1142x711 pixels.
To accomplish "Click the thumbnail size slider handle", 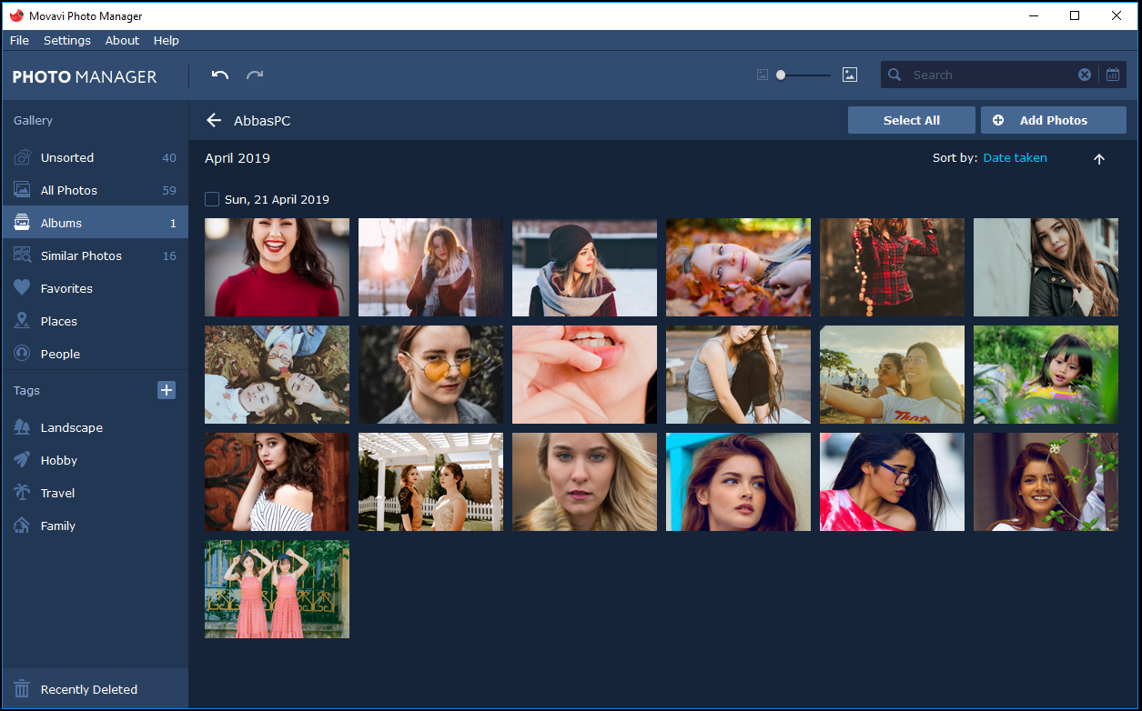I will click(781, 75).
